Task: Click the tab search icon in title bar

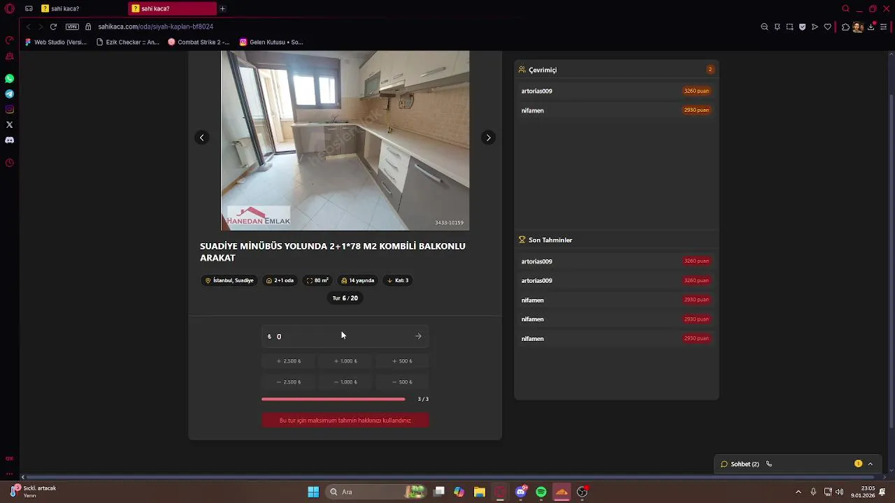Action: [845, 8]
